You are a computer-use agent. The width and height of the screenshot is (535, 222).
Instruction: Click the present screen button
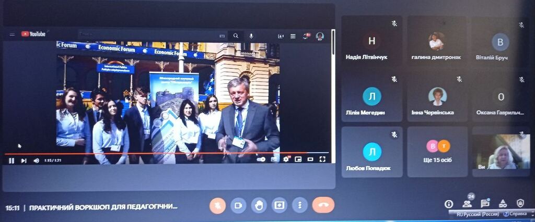(x=279, y=205)
